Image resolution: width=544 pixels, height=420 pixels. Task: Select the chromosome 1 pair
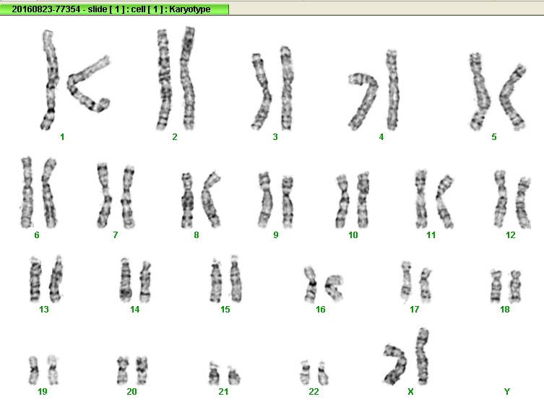tap(75, 80)
